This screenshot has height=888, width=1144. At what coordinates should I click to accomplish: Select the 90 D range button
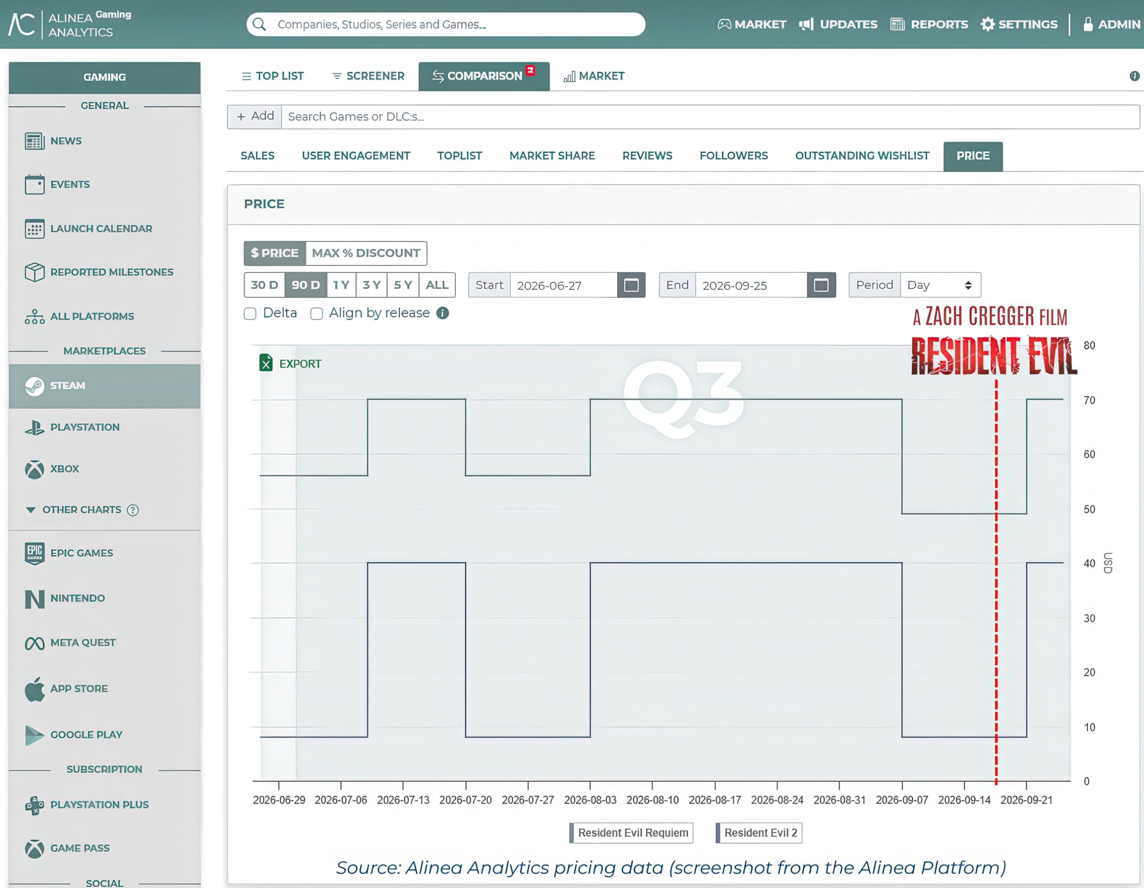pyautogui.click(x=306, y=285)
